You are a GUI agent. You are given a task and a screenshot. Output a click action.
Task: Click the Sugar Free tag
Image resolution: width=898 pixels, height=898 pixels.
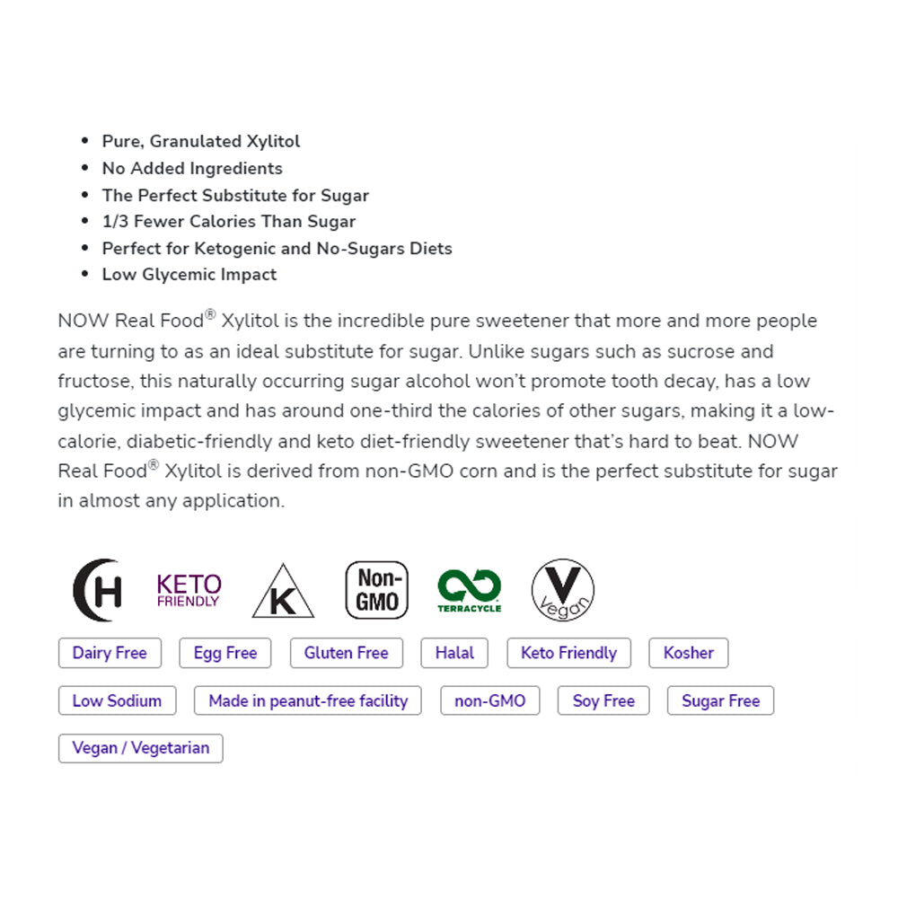(x=720, y=700)
